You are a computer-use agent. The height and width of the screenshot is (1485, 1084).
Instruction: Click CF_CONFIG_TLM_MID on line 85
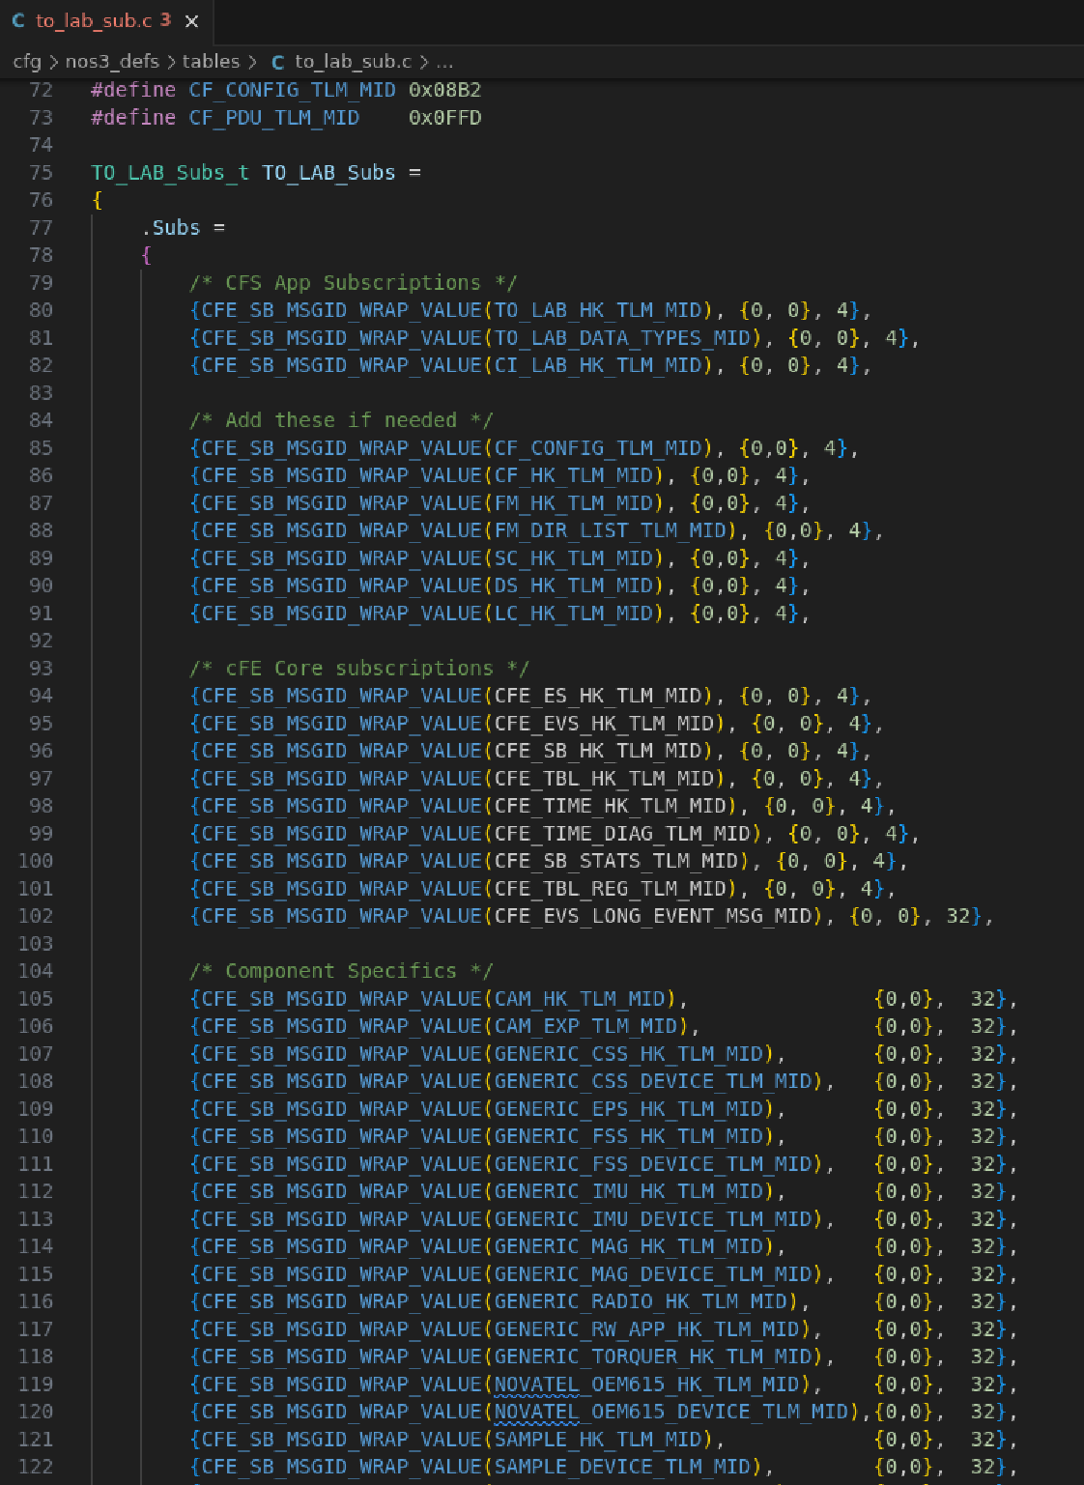tap(598, 448)
